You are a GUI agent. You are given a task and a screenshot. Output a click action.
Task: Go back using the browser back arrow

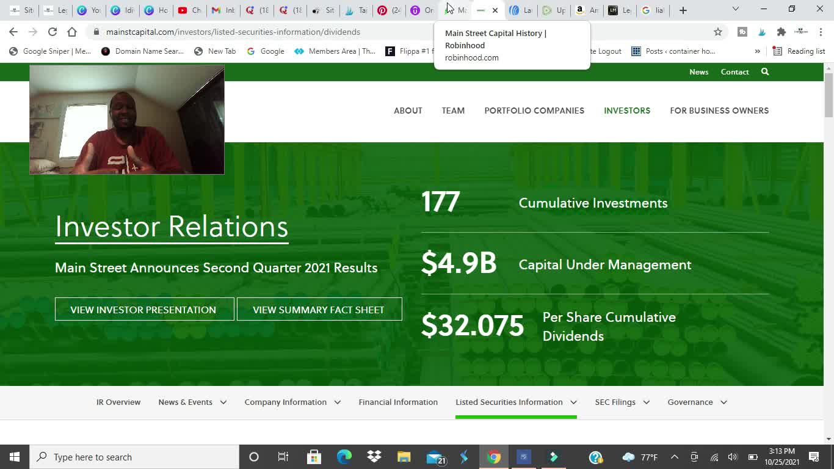tap(13, 32)
